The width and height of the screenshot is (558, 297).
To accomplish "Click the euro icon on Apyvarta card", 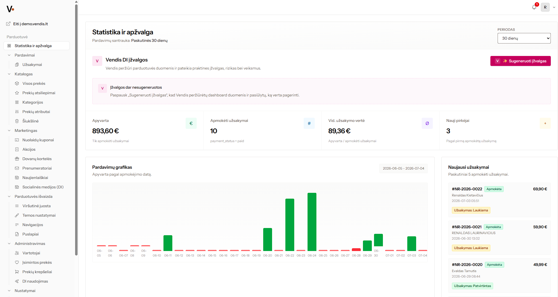I will (191, 123).
